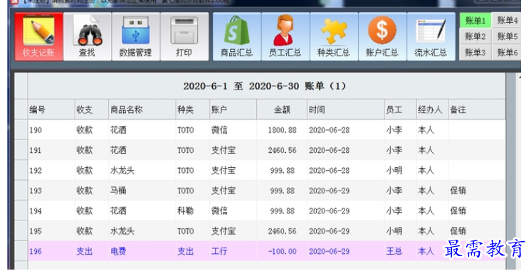Screen dimensions: 531x271
Task: Select row number 194
Action: (36, 211)
